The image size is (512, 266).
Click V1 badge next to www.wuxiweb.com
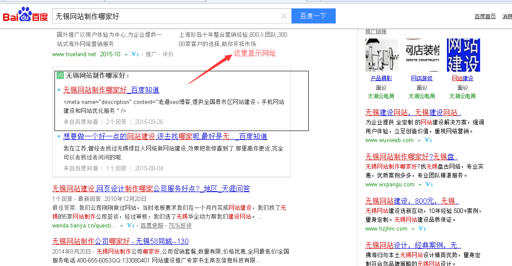(x=428, y=140)
